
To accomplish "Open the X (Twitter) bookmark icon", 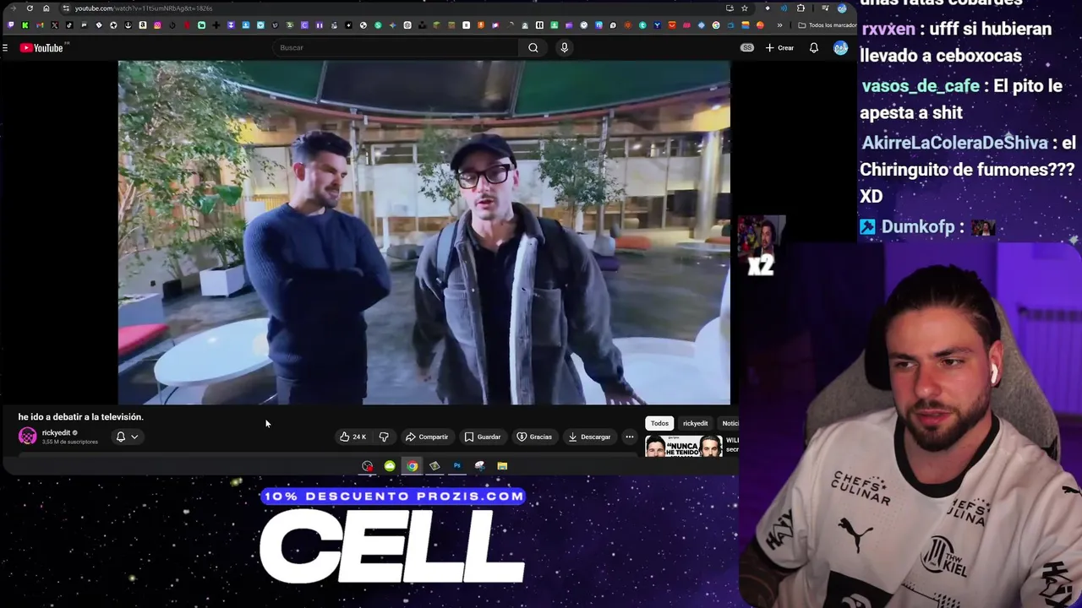I will [x=55, y=25].
